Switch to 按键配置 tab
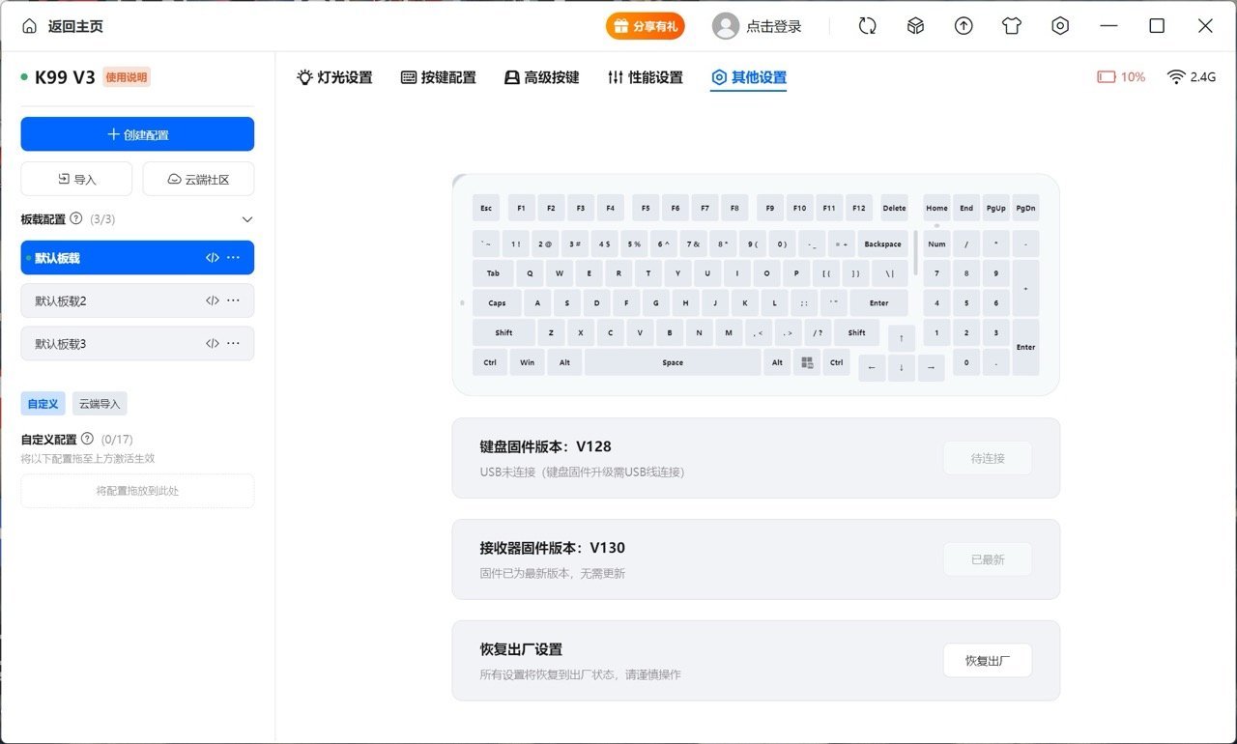The width and height of the screenshot is (1237, 744). click(439, 77)
